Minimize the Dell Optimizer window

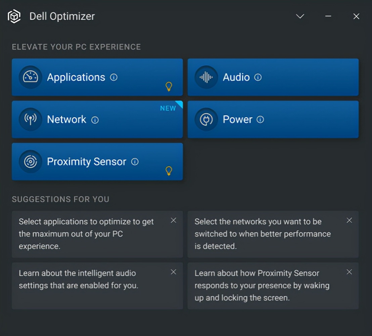tap(328, 16)
